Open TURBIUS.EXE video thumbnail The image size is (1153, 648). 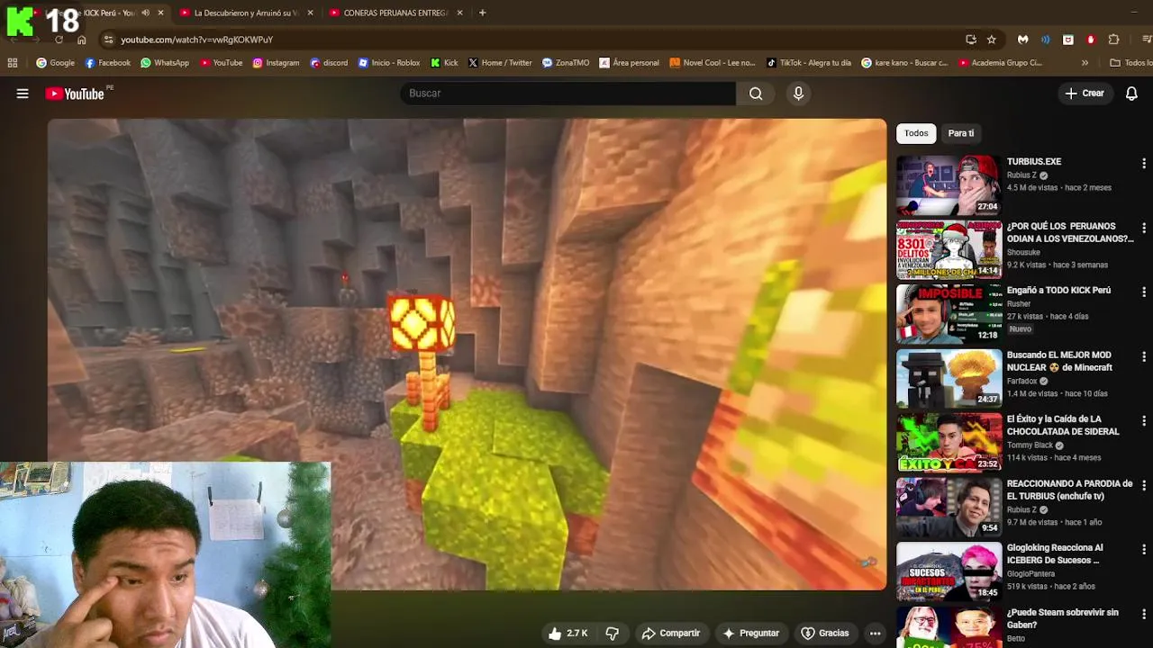(x=949, y=185)
